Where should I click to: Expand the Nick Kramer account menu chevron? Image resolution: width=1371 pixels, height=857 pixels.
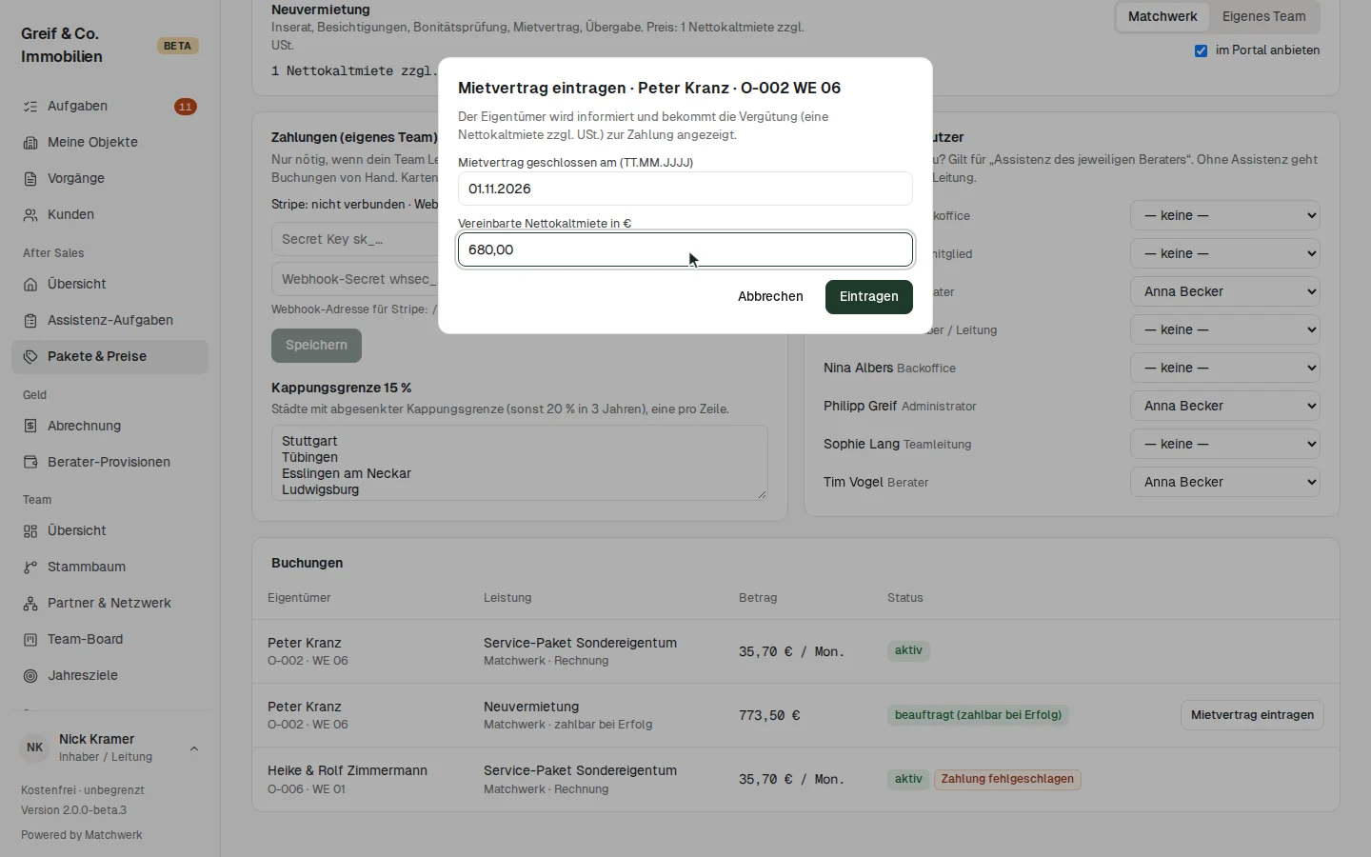[x=194, y=748]
